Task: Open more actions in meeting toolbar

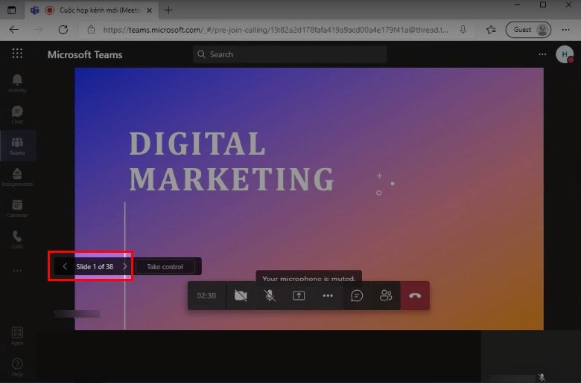Action: click(x=328, y=296)
